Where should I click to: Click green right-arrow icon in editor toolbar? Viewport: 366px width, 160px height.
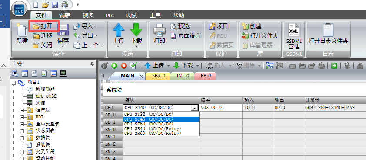(x=334, y=66)
